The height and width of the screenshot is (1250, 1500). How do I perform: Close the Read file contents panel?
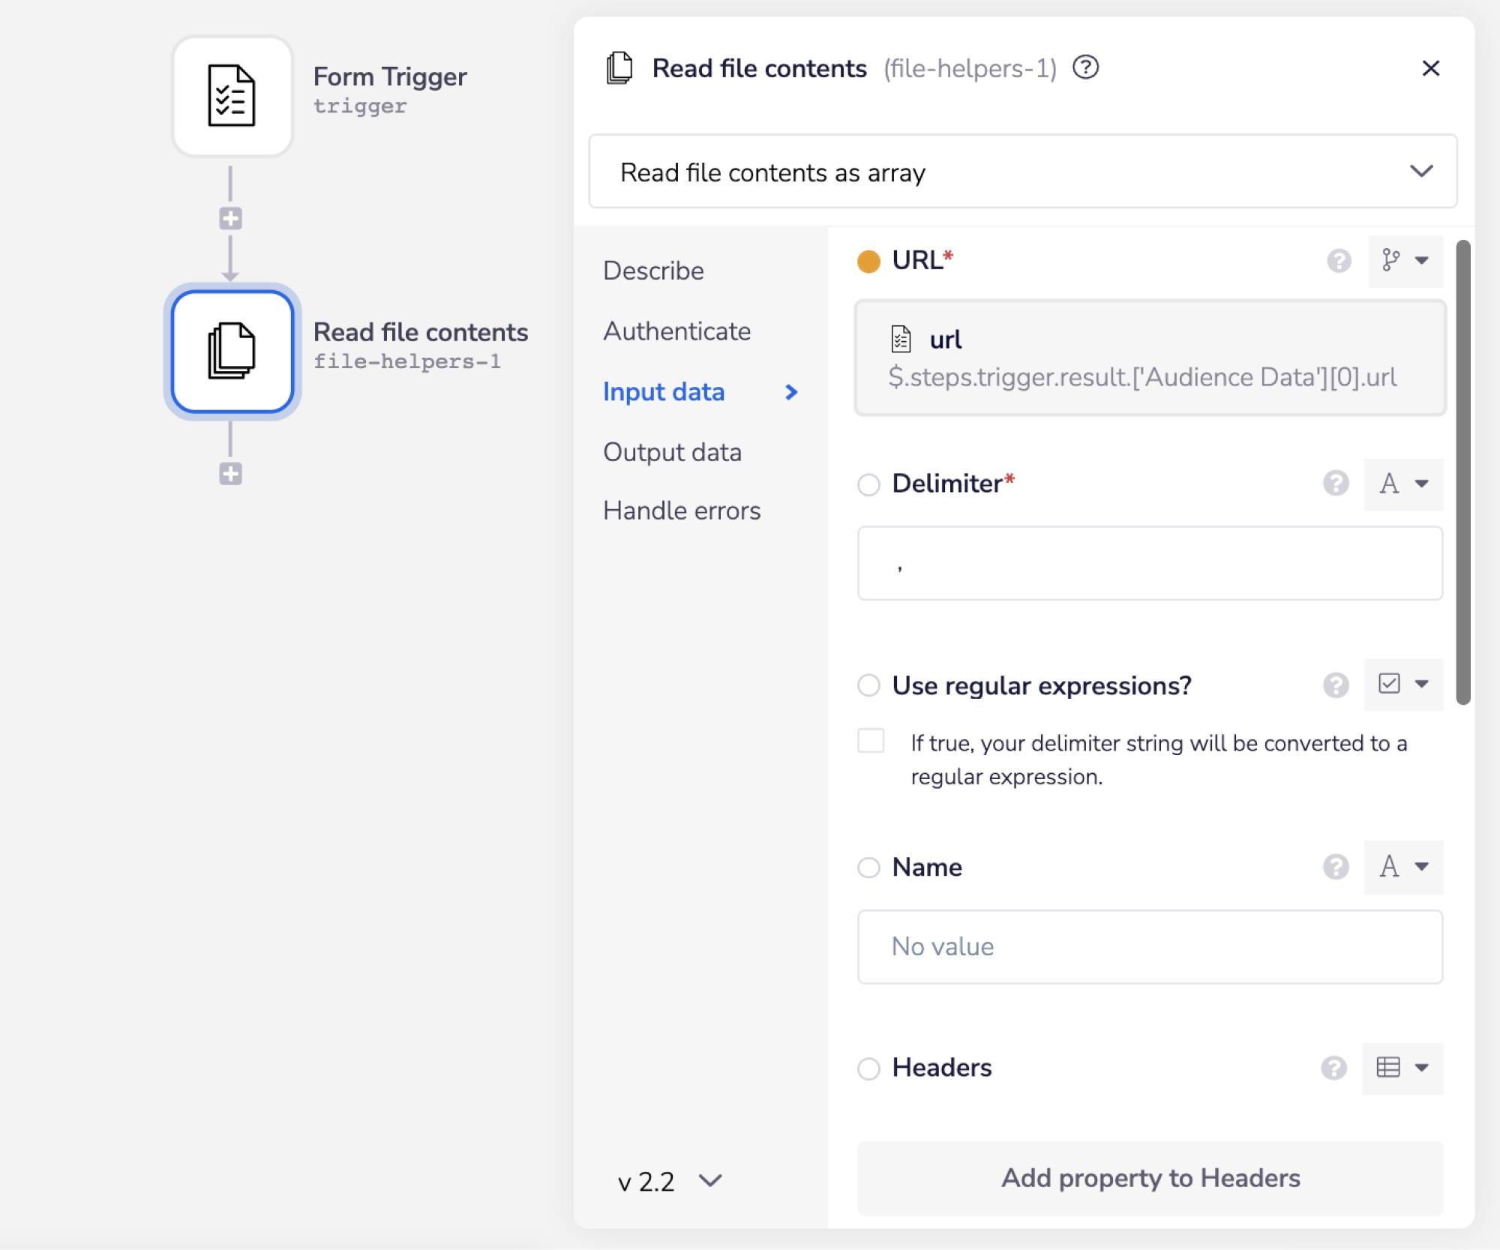(x=1429, y=68)
